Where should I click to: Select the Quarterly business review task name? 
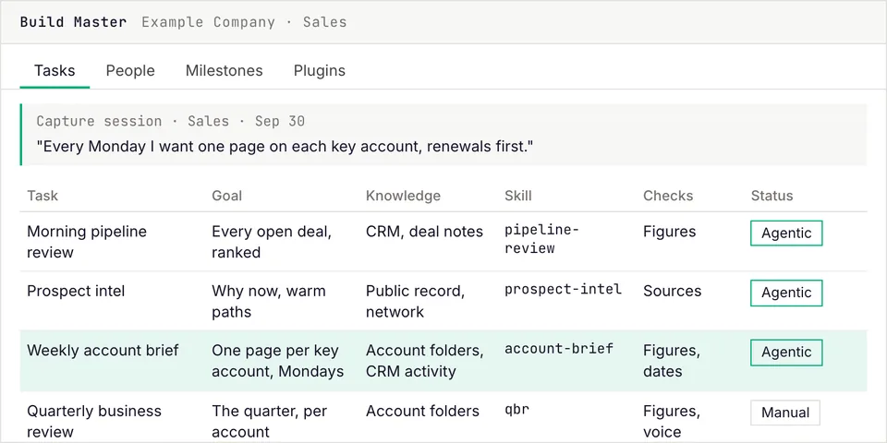coord(94,421)
